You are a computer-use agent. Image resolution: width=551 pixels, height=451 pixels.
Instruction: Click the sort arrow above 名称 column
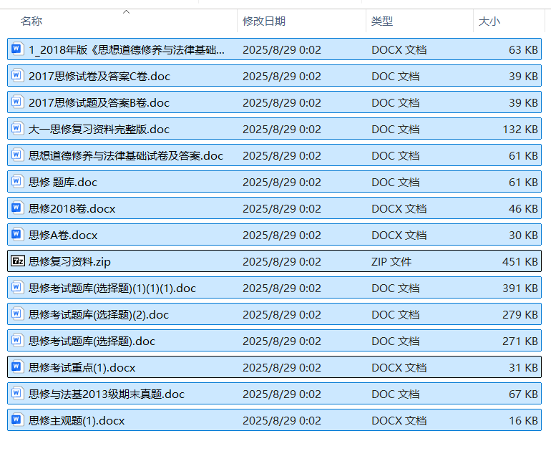tap(127, 11)
